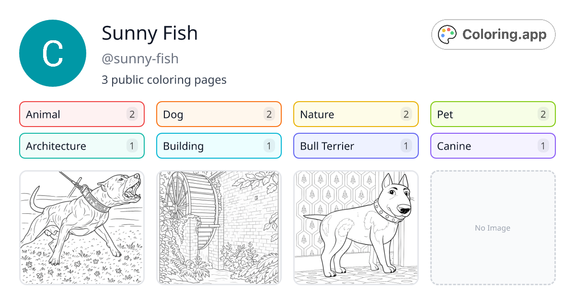Toggle the Canine category filter
The height and width of the screenshot is (302, 575).
(493, 146)
